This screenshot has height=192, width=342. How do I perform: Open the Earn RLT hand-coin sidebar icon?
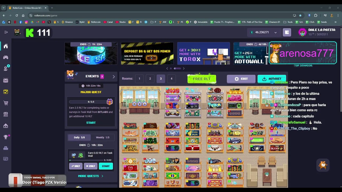coord(6,69)
